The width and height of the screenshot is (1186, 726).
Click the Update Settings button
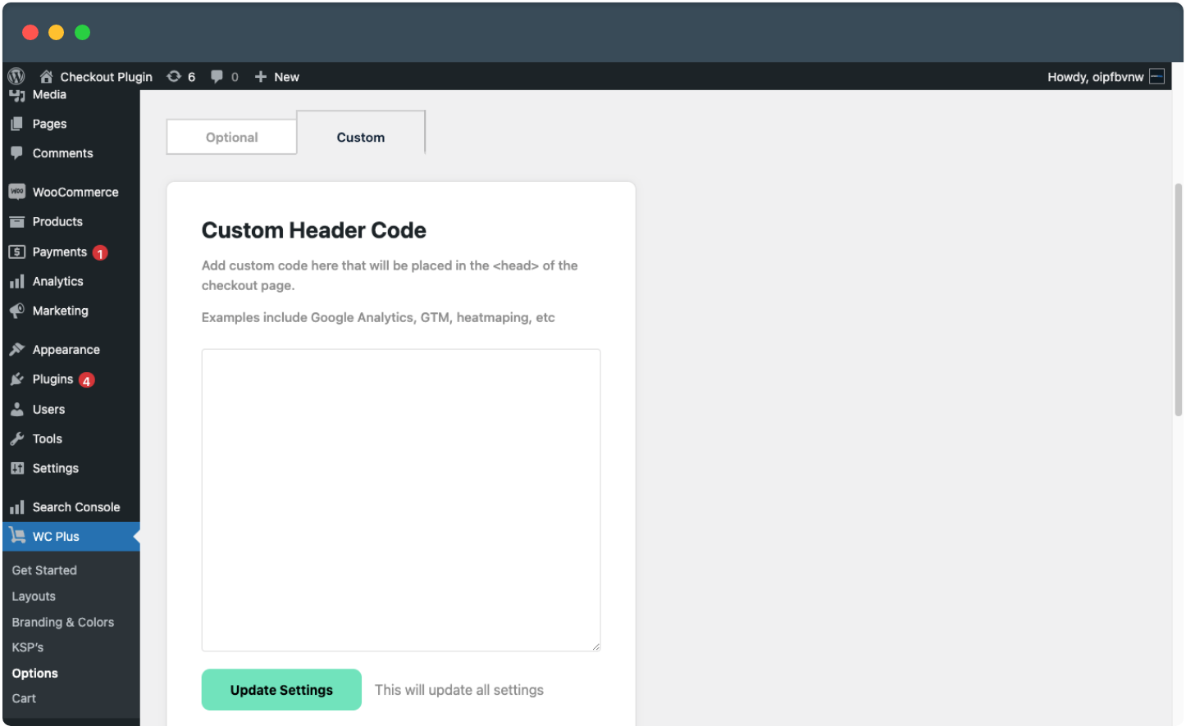(281, 690)
